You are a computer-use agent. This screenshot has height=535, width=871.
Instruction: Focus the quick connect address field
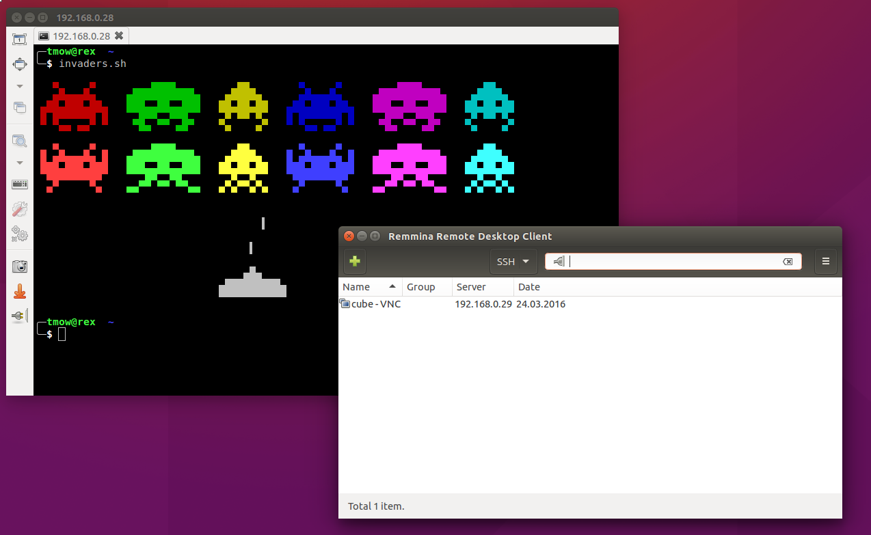click(673, 261)
